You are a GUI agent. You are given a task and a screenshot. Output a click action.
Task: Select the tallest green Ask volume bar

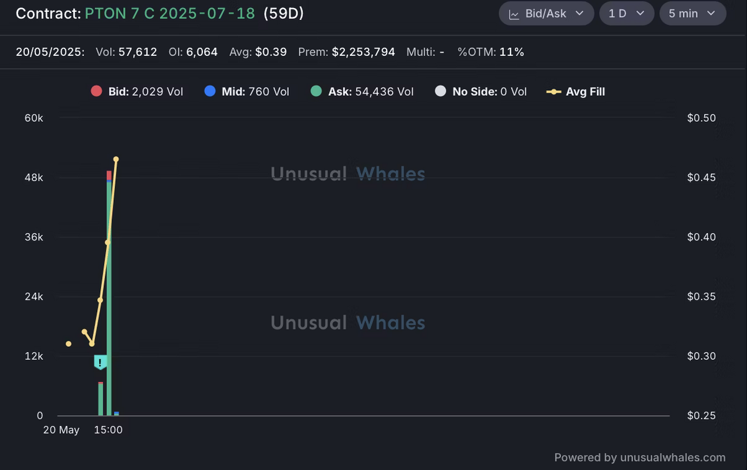[x=109, y=298]
